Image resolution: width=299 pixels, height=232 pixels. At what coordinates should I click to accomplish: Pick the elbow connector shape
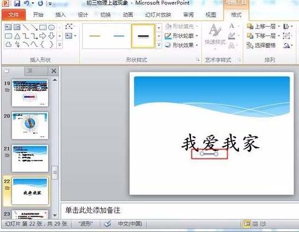(26, 36)
